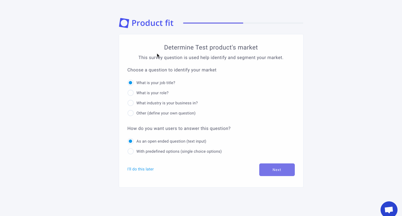Screen dimensions: 402x216
Task: Click the 'How do you want users to answer' label
Action: click(179, 129)
